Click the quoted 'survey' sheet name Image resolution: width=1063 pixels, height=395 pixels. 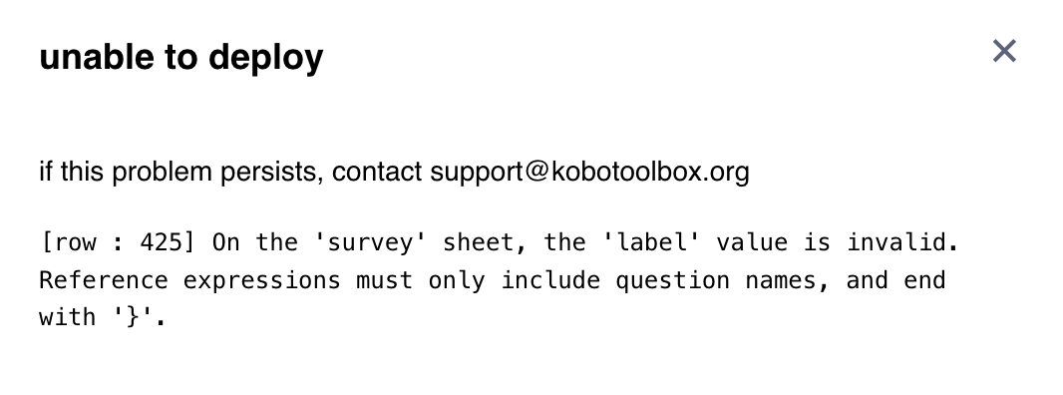pos(370,242)
